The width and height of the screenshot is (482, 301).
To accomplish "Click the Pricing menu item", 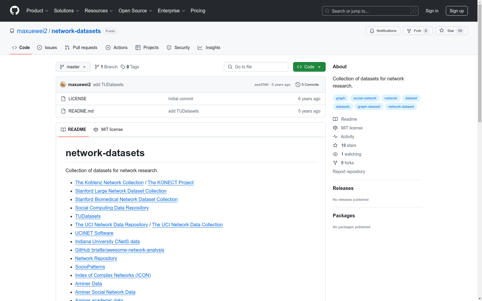I will click(x=198, y=11).
